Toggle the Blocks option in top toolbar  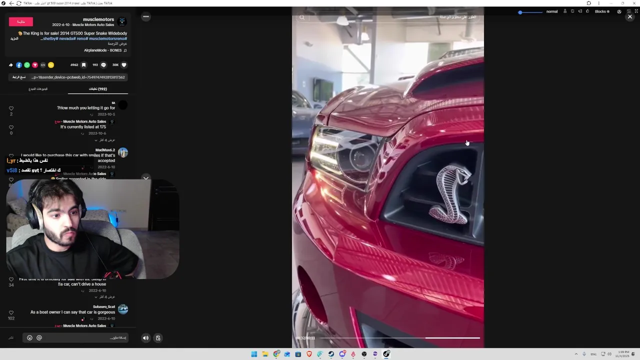[x=602, y=11]
